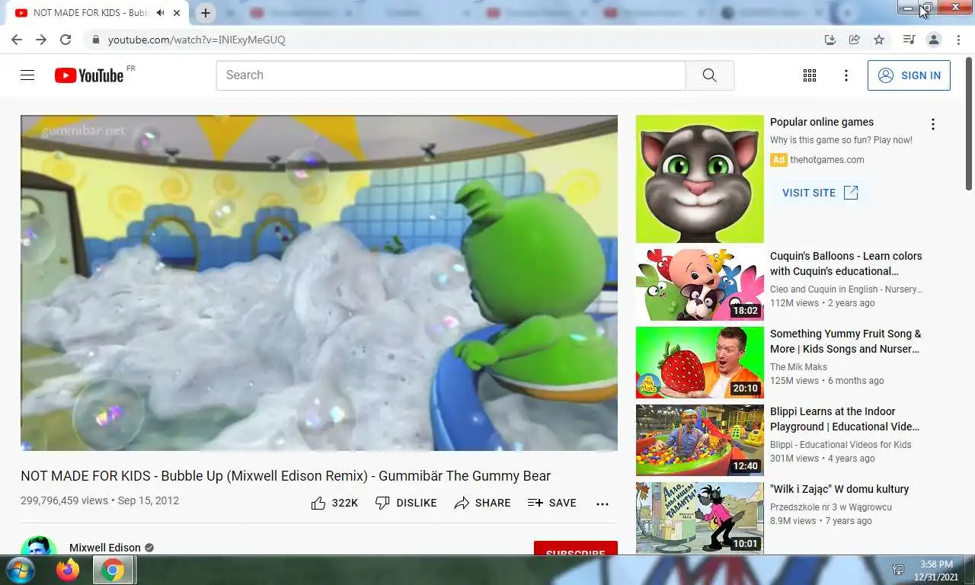Open Chrome three-dot menu
The width and height of the screenshot is (975, 585).
click(958, 40)
